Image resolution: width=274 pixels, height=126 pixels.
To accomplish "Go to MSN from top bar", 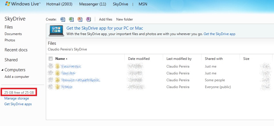I will [x=143, y=5].
